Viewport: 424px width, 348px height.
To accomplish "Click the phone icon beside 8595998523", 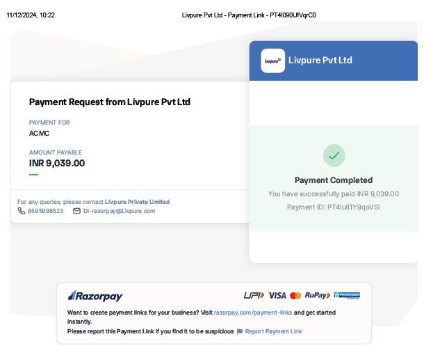I will pos(22,211).
